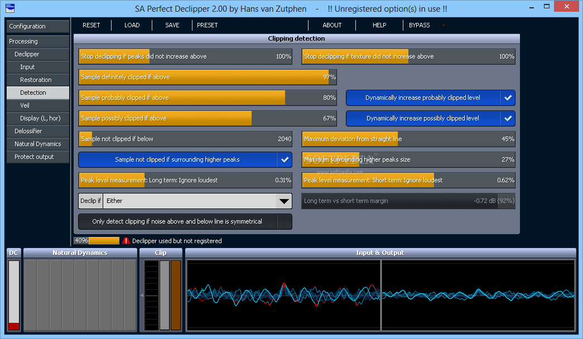Adjust 'Maximum surrounding higher peaks size' slider
The height and width of the screenshot is (339, 583).
[x=408, y=160]
